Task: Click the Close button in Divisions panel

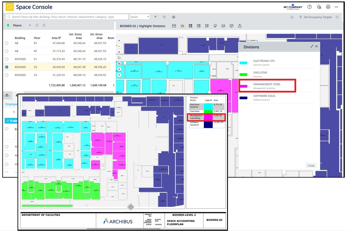Action: coord(311,165)
